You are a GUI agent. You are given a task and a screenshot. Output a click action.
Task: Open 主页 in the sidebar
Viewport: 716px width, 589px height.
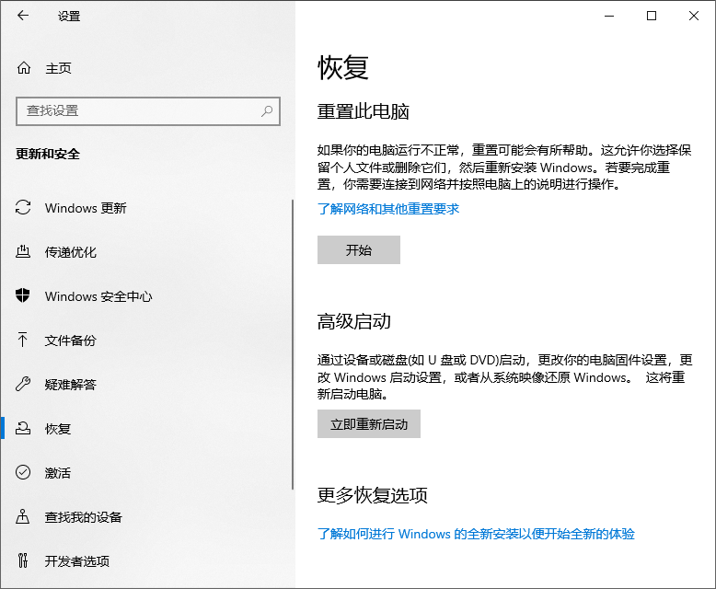click(x=58, y=68)
